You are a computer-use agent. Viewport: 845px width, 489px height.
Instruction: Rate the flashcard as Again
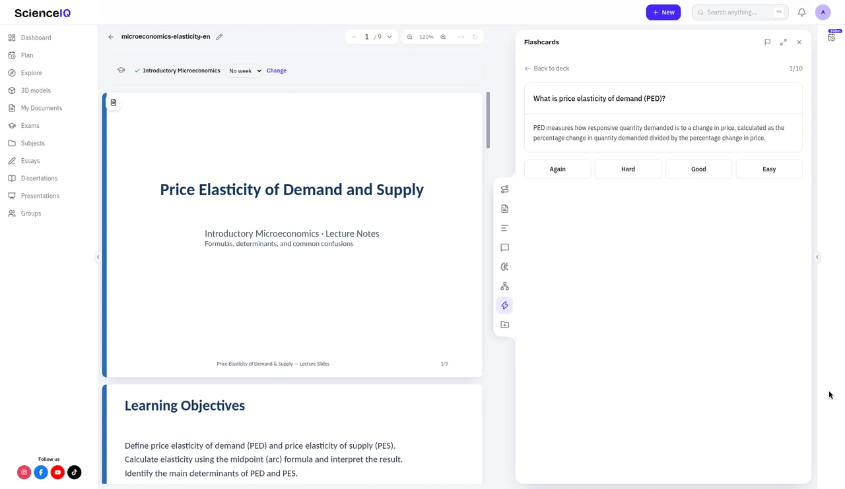click(x=558, y=169)
